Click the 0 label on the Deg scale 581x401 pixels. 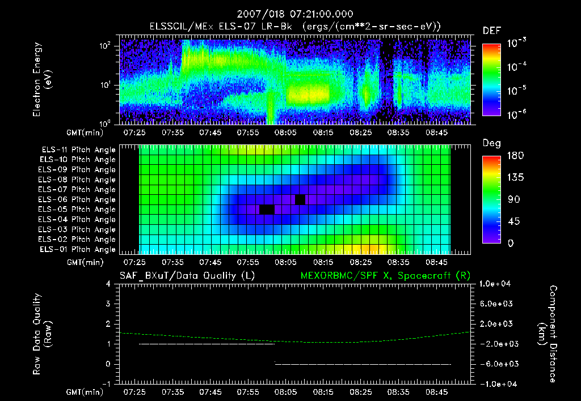coord(511,243)
